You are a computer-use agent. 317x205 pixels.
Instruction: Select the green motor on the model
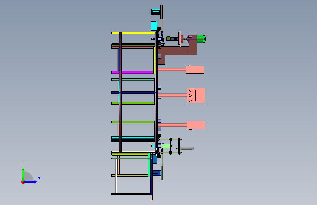coord(201,39)
